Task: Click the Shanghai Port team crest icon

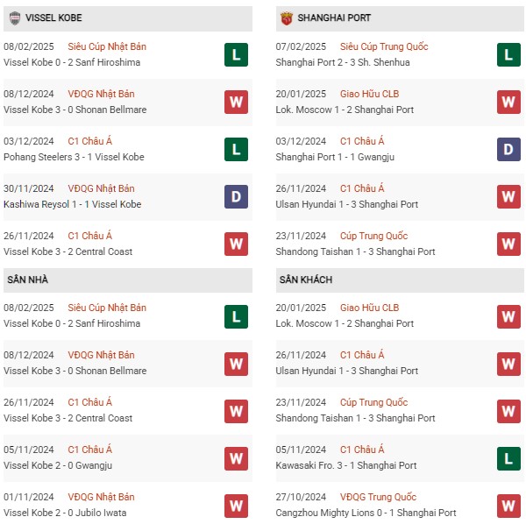Action: point(287,18)
